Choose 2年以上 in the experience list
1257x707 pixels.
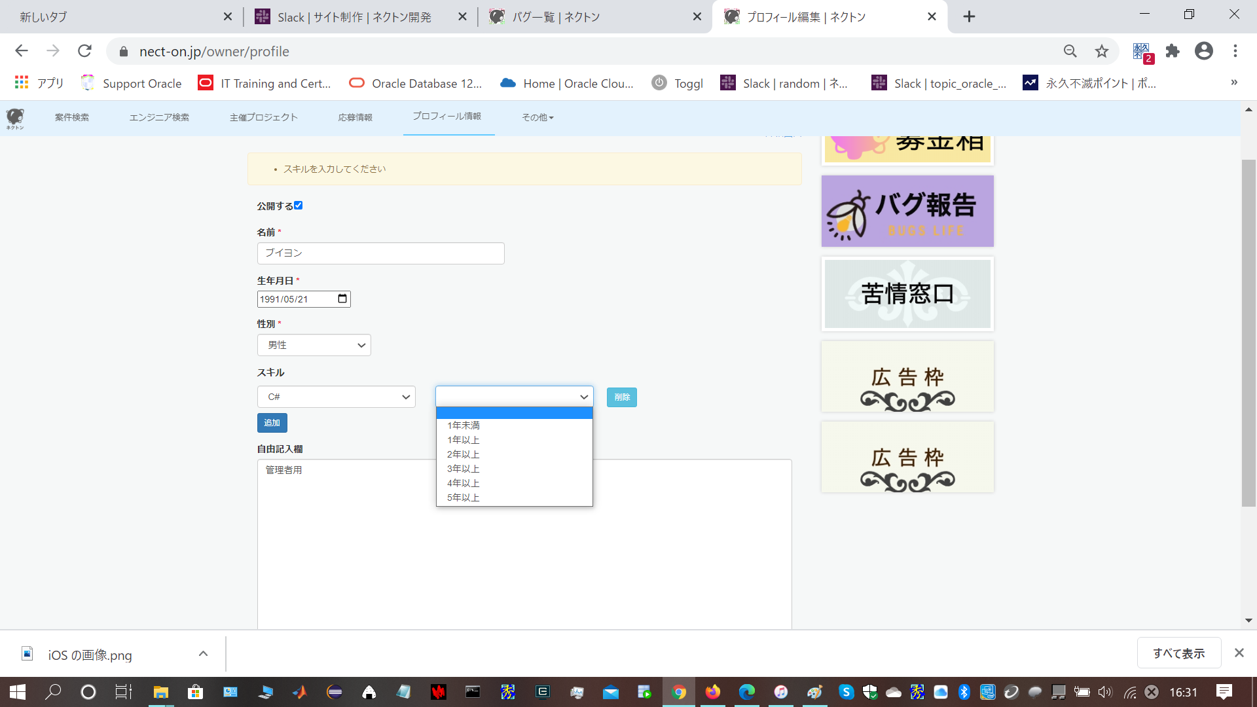(515, 454)
